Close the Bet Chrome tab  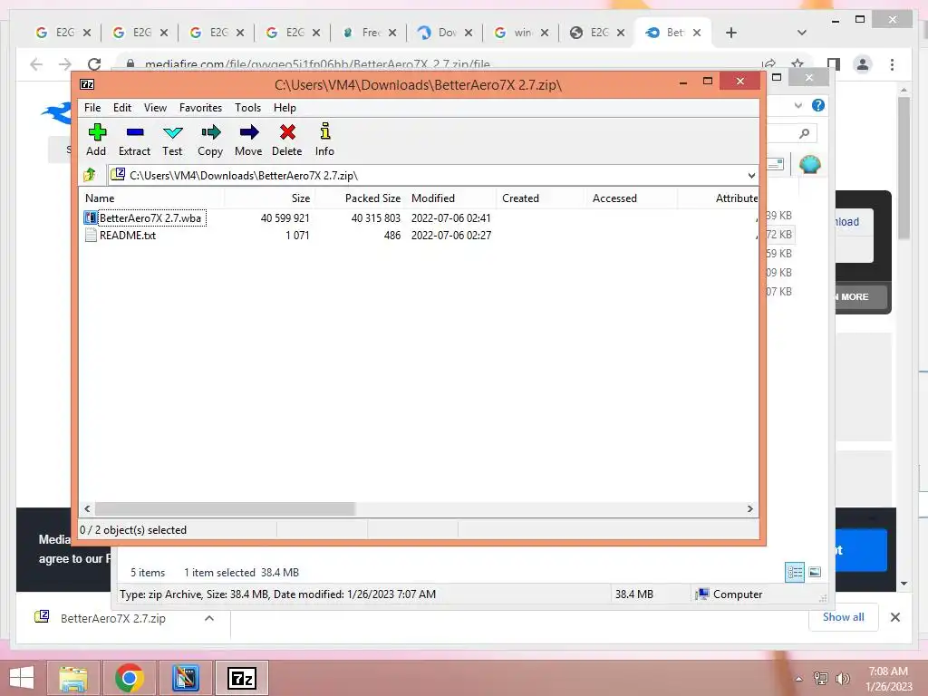[697, 33]
